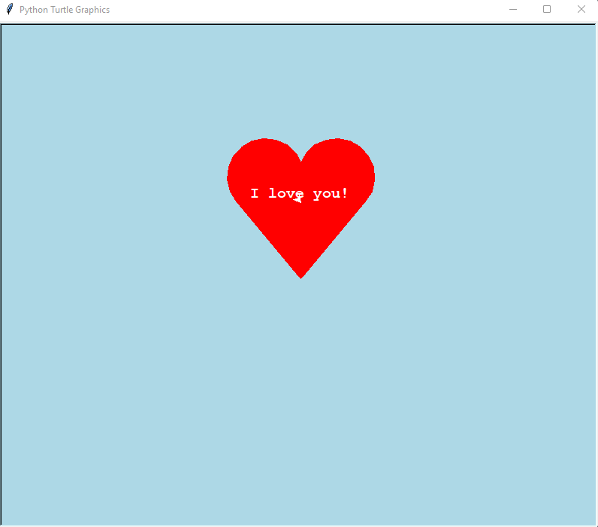Image resolution: width=598 pixels, height=527 pixels.
Task: Maximize the Python Turtle Graphics window
Action: (x=547, y=10)
